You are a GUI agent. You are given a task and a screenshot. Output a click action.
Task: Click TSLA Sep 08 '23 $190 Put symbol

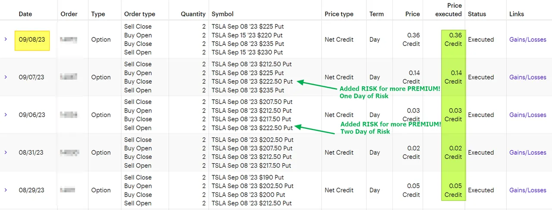click(248, 177)
